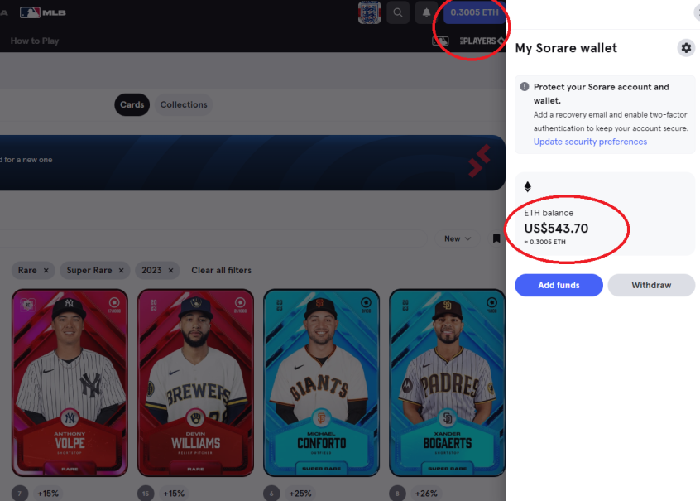This screenshot has width=700, height=501.
Task: Open the Anthony Volpe card
Action: (x=70, y=383)
